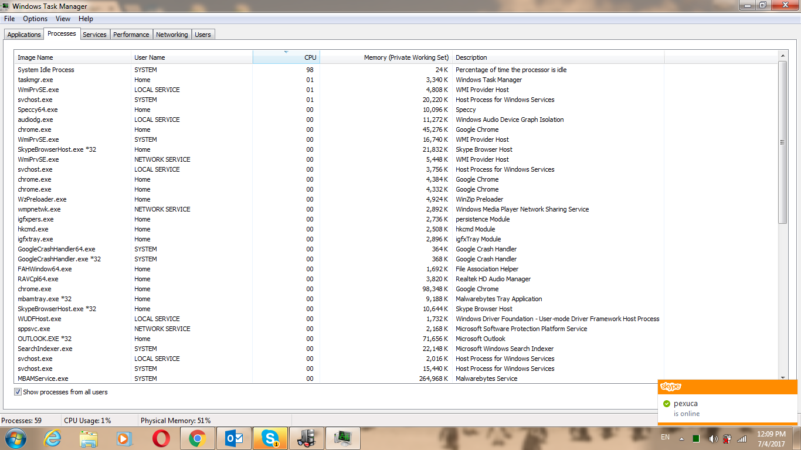Go to the Performance tab

[x=131, y=35]
